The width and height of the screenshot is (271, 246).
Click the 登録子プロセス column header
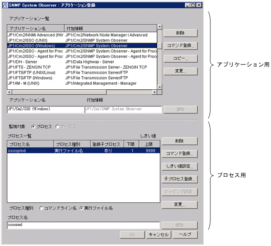[x=107, y=144]
